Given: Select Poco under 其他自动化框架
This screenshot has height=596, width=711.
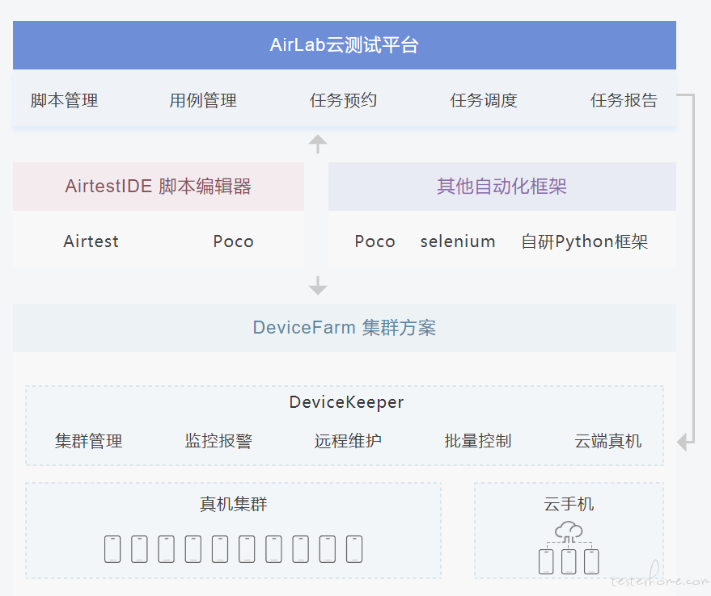Looking at the screenshot, I should (375, 241).
